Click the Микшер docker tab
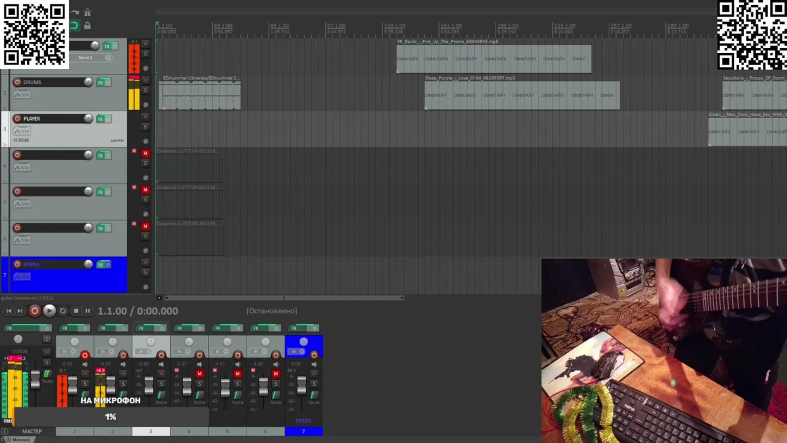 [x=18, y=439]
